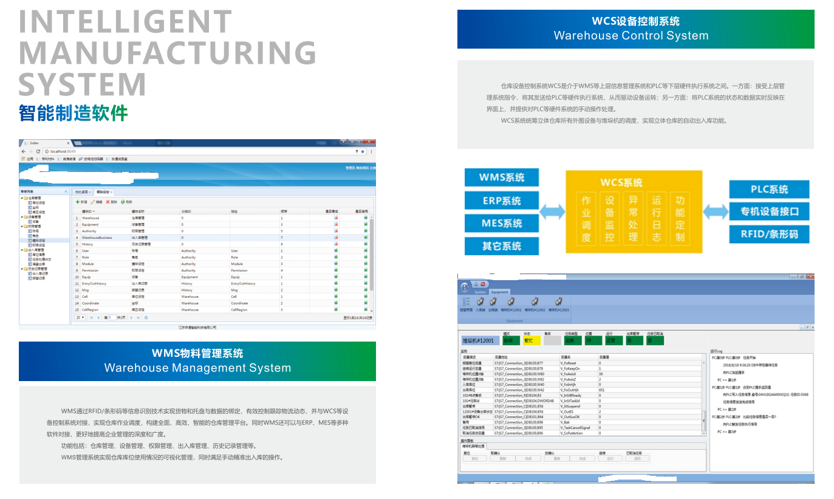Select the 堆垛机异常处理 tab in 操作面板
This screenshot has height=499, width=834.
pos(473,446)
